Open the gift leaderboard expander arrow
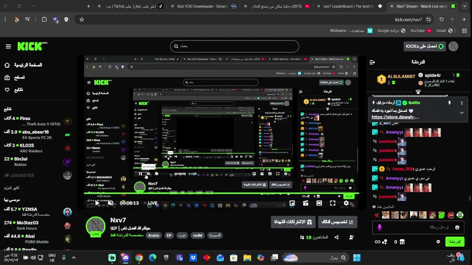The height and width of the screenshot is (265, 472). [418, 92]
